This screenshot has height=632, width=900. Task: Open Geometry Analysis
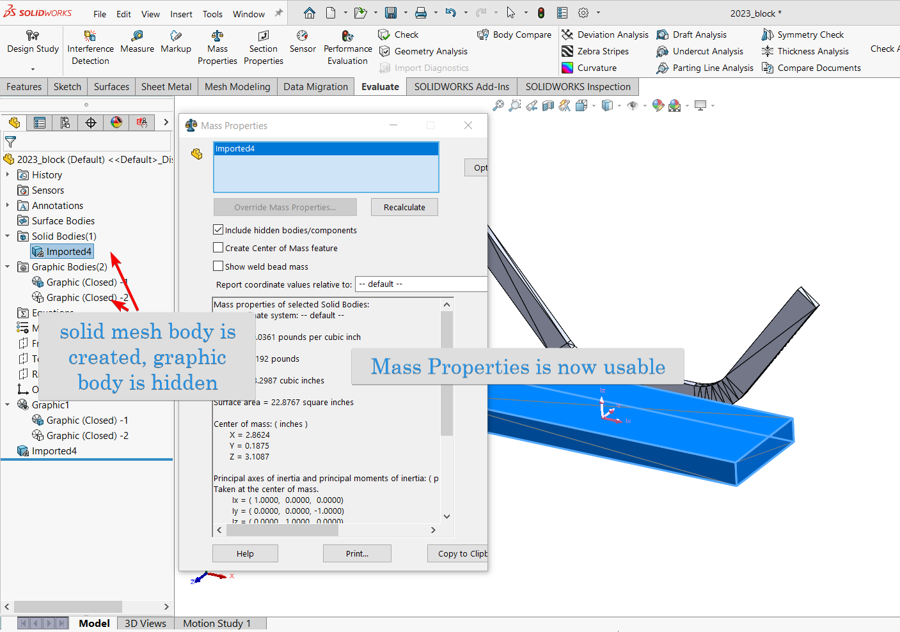tap(423, 51)
